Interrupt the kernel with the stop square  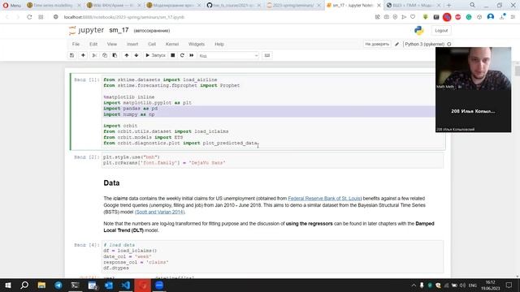click(173, 55)
